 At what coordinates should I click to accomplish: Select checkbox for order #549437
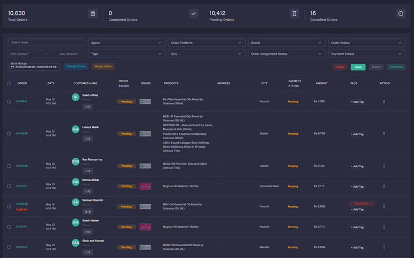9,247
